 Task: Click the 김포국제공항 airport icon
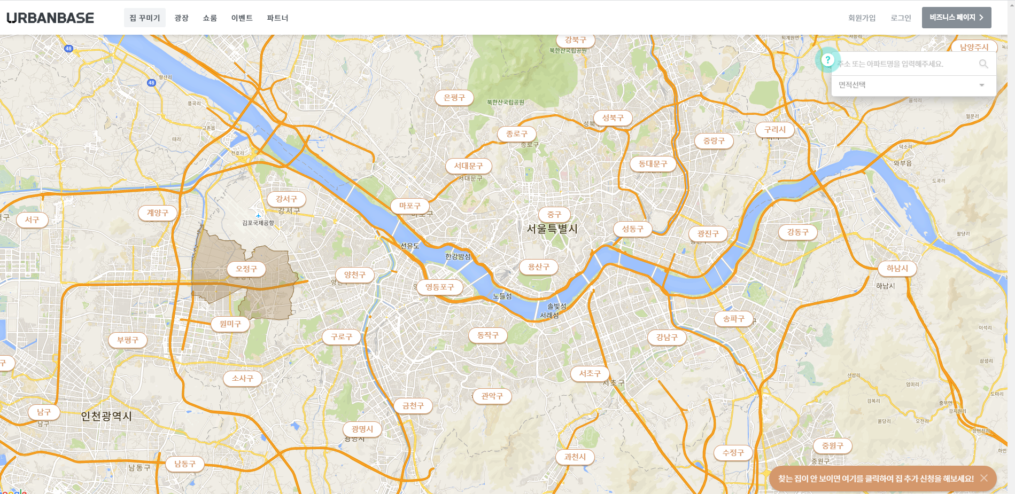pyautogui.click(x=258, y=216)
